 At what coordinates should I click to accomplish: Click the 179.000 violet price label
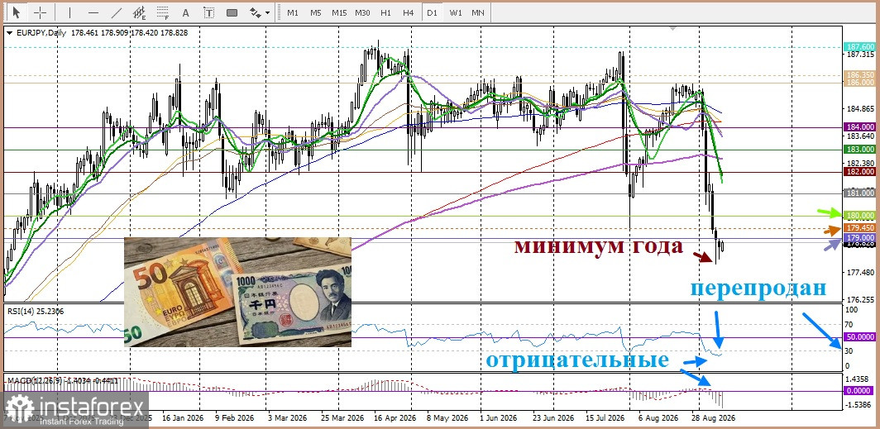click(858, 238)
